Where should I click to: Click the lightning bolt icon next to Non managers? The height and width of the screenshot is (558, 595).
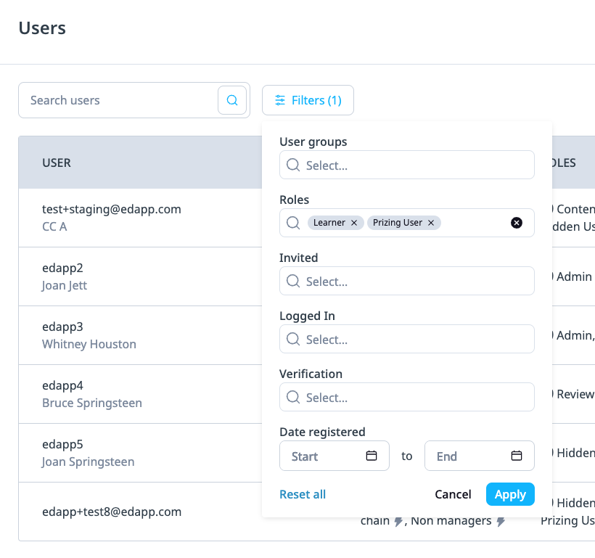pos(500,520)
